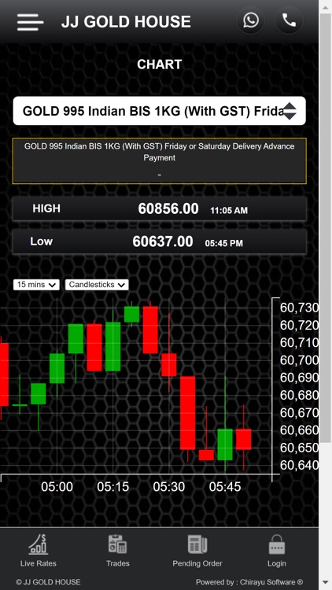Click the green candle at 05:15
Screen dimensions: 332x590
pyautogui.click(x=113, y=347)
